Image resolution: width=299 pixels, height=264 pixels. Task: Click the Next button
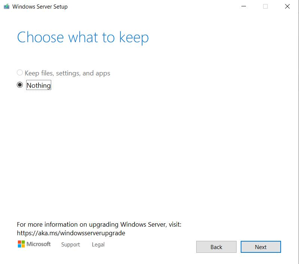(x=261, y=247)
